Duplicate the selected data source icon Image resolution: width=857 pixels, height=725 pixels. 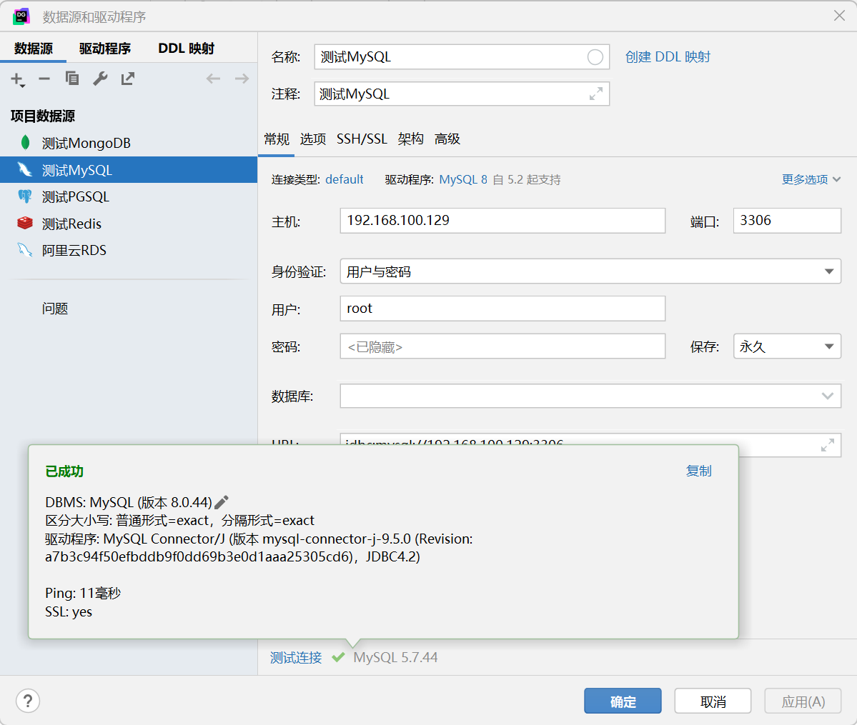coord(72,79)
